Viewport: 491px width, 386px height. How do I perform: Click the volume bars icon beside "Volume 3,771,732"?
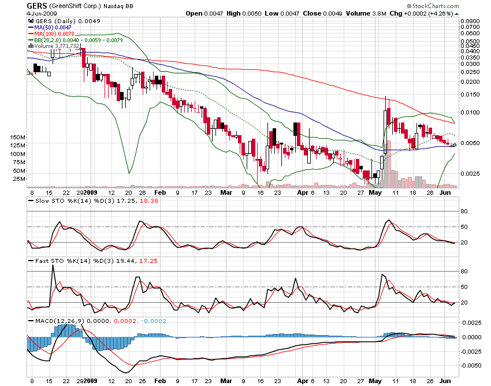click(x=31, y=46)
